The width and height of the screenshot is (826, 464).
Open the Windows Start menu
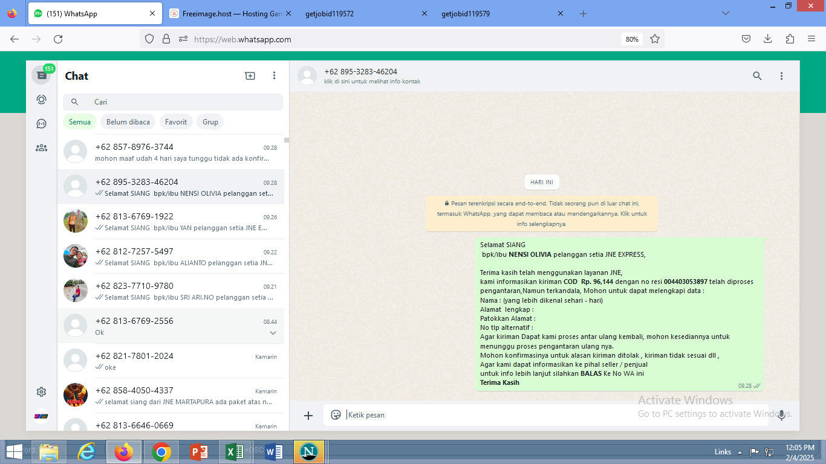tap(14, 452)
